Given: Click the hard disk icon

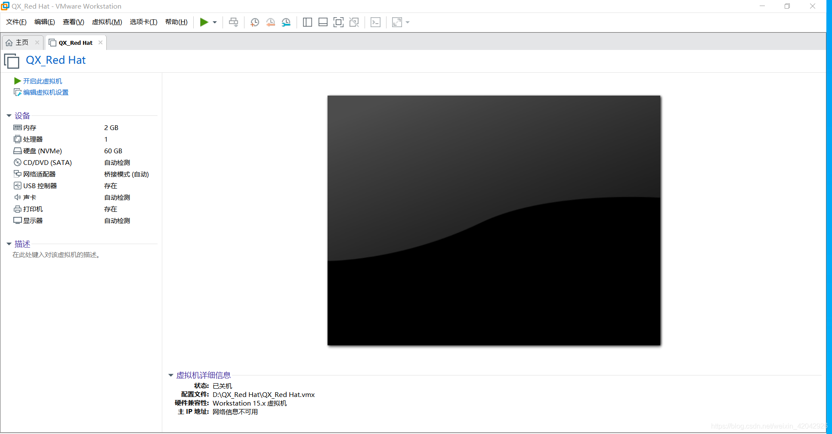Looking at the screenshot, I should tap(17, 151).
